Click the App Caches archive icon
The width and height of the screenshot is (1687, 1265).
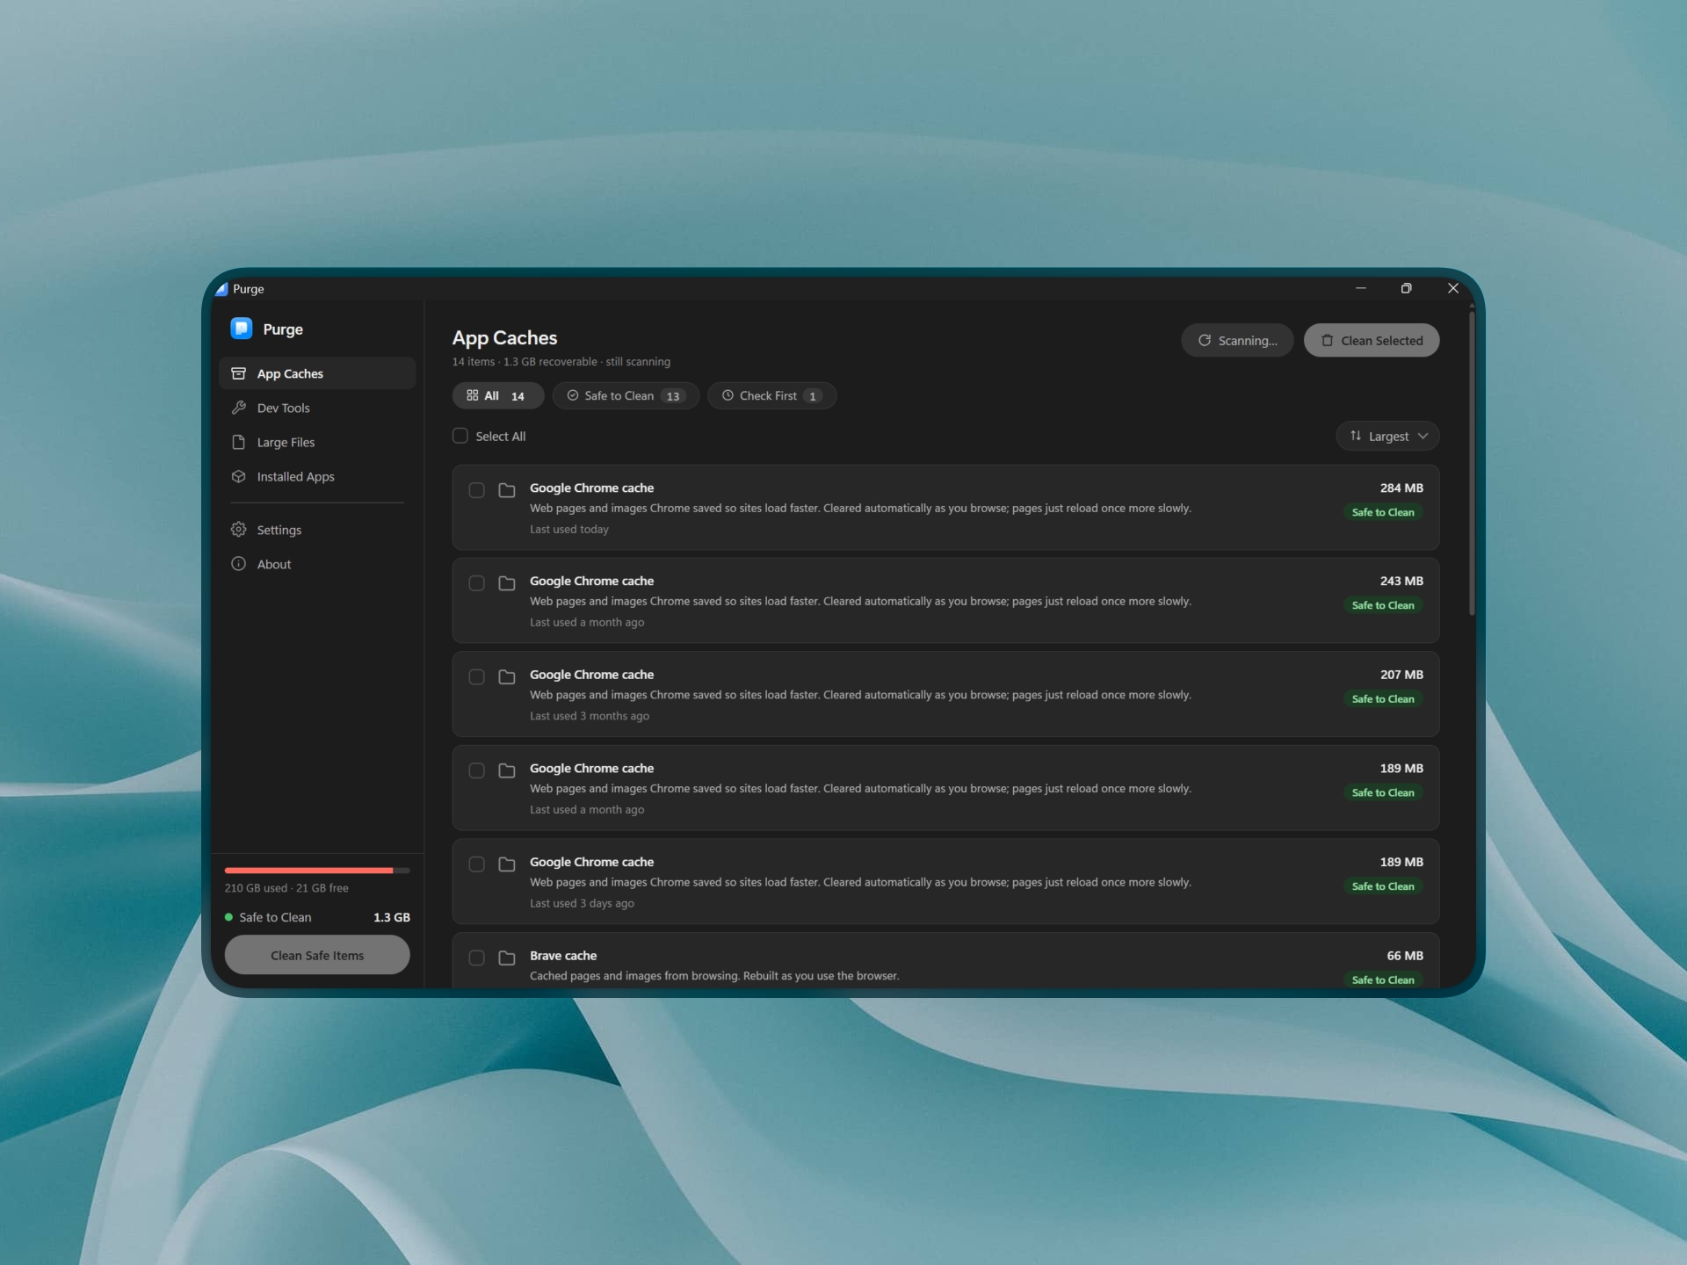tap(238, 373)
